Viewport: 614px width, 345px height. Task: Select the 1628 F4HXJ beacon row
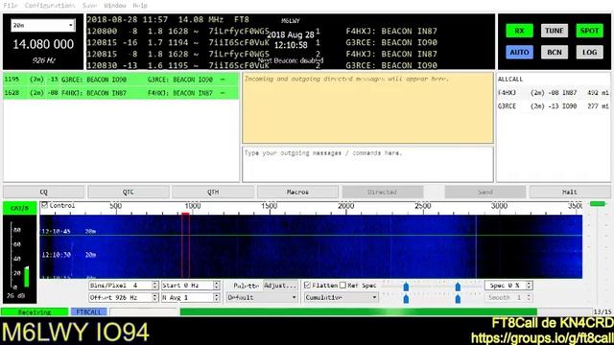click(121, 93)
